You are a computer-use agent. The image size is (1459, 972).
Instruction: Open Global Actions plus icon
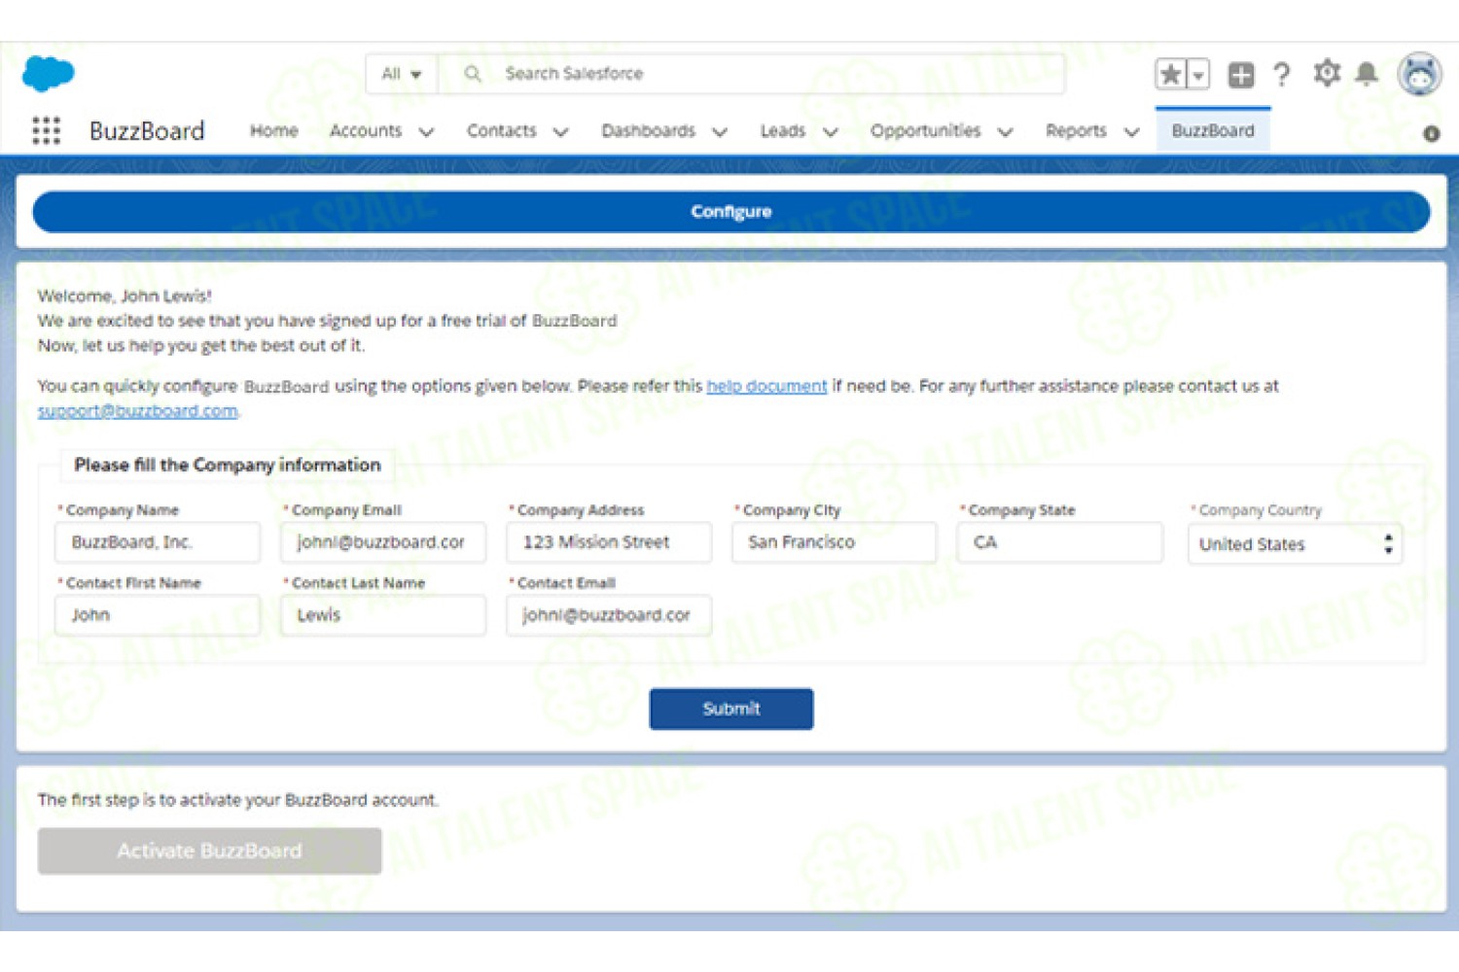tap(1240, 75)
